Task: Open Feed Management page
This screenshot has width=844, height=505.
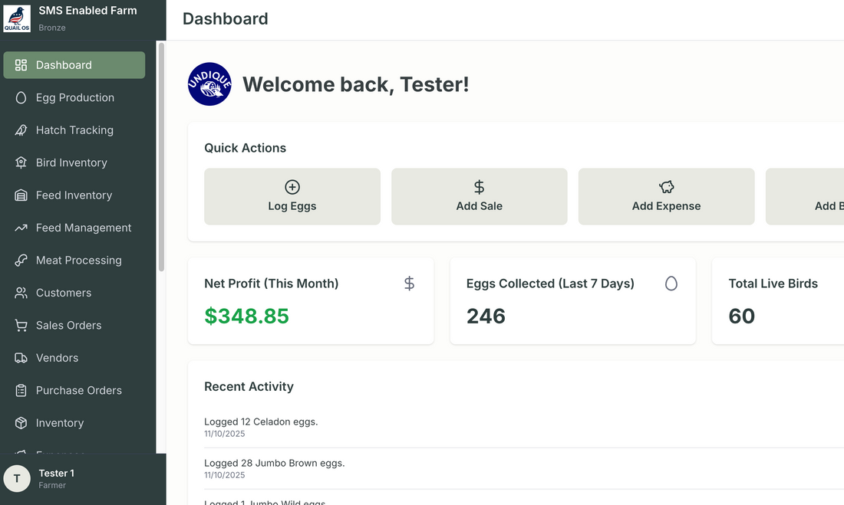Action: (84, 228)
